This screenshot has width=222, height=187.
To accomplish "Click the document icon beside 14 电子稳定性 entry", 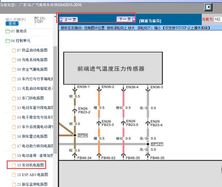I will (14, 117).
